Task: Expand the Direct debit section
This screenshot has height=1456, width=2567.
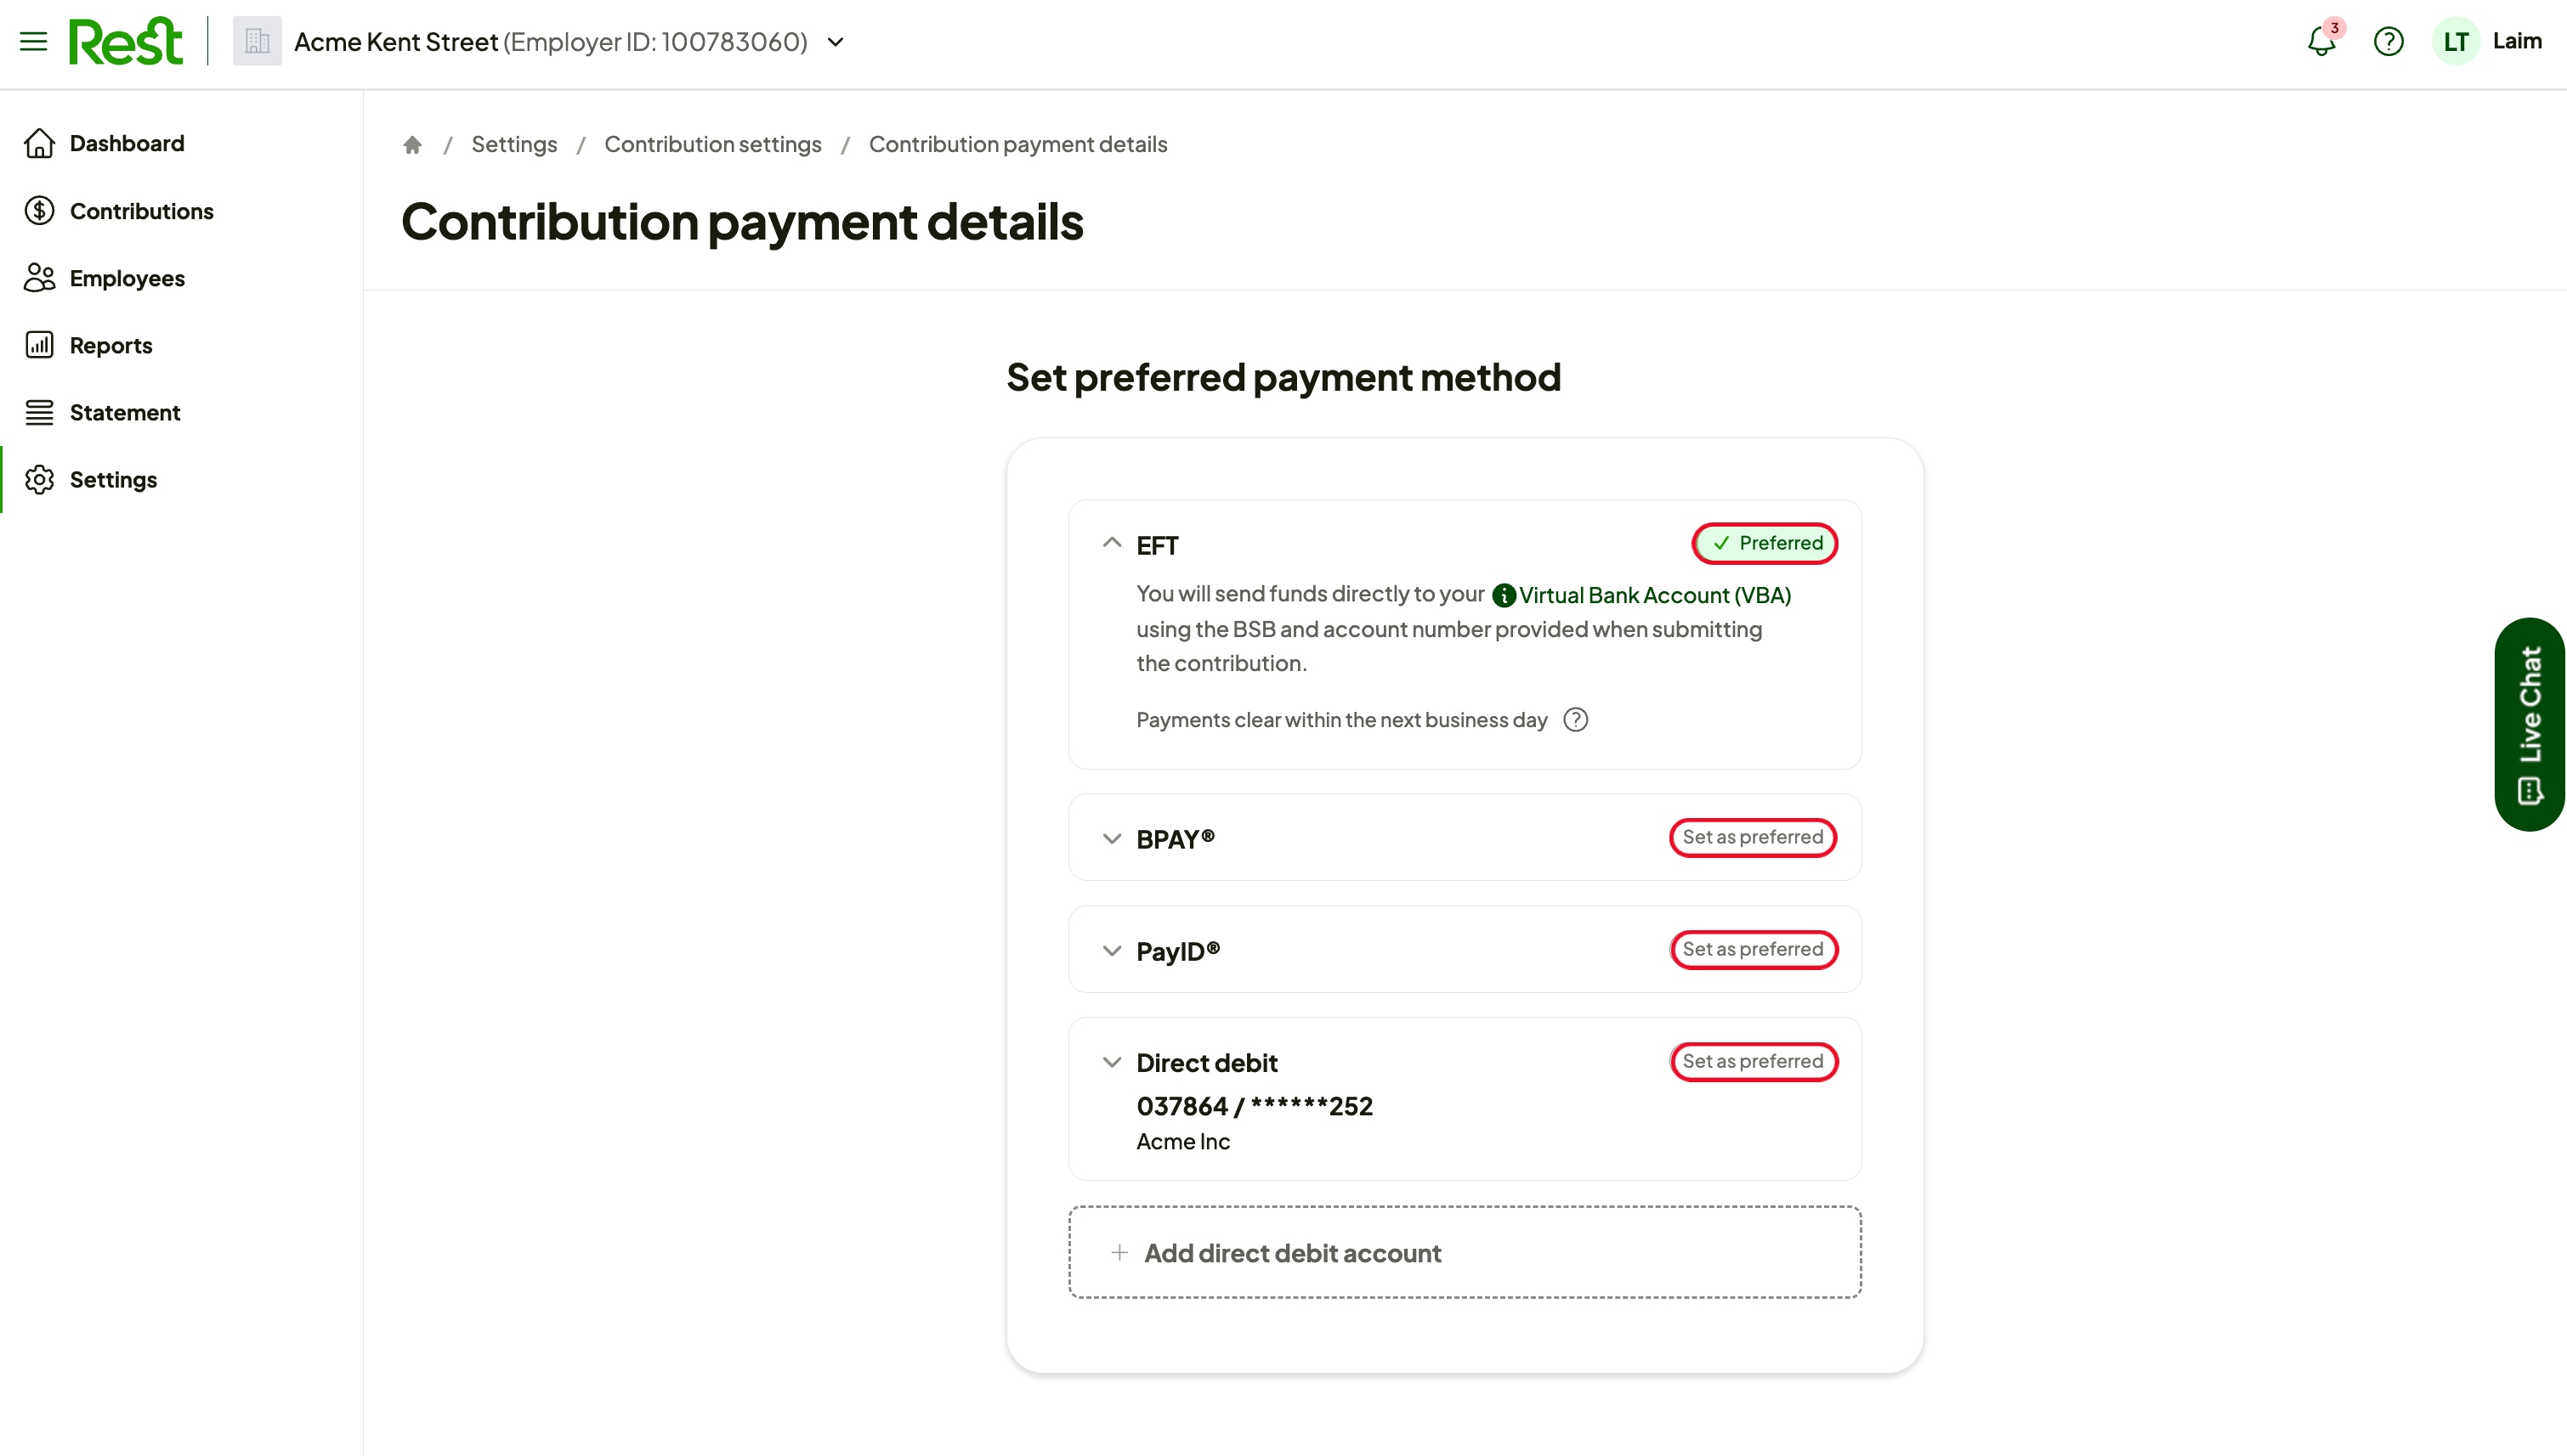Action: (x=1112, y=1062)
